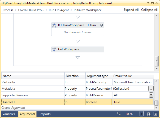This screenshot has width=160, height=118.
Task: Toggle the overview mini-map icon
Action: tap(155, 114)
